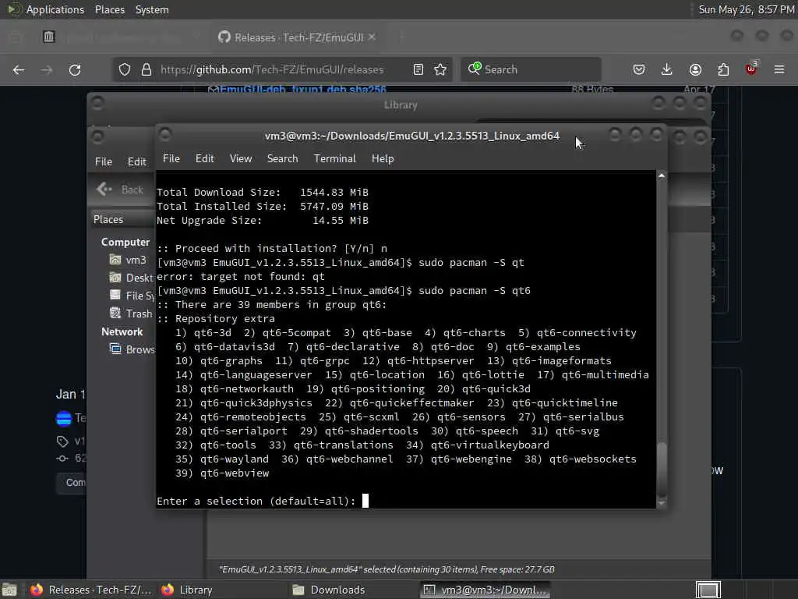Click the clock Sun May 26 8:57 PM

746,9
